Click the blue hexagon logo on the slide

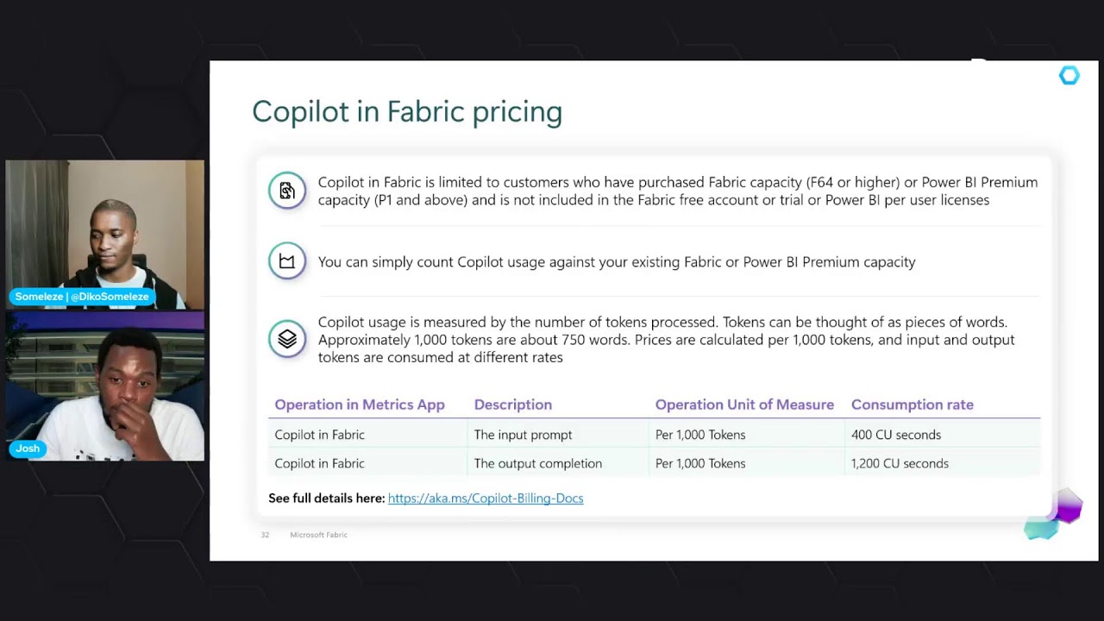[1069, 76]
